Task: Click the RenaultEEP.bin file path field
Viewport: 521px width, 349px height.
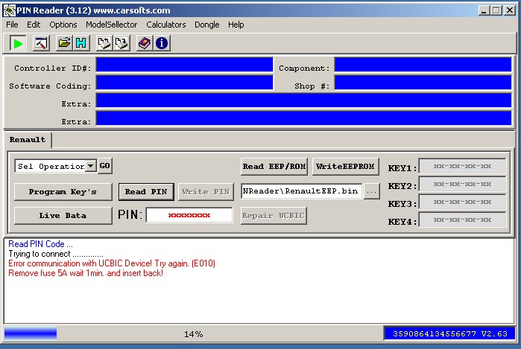Action: pos(301,191)
